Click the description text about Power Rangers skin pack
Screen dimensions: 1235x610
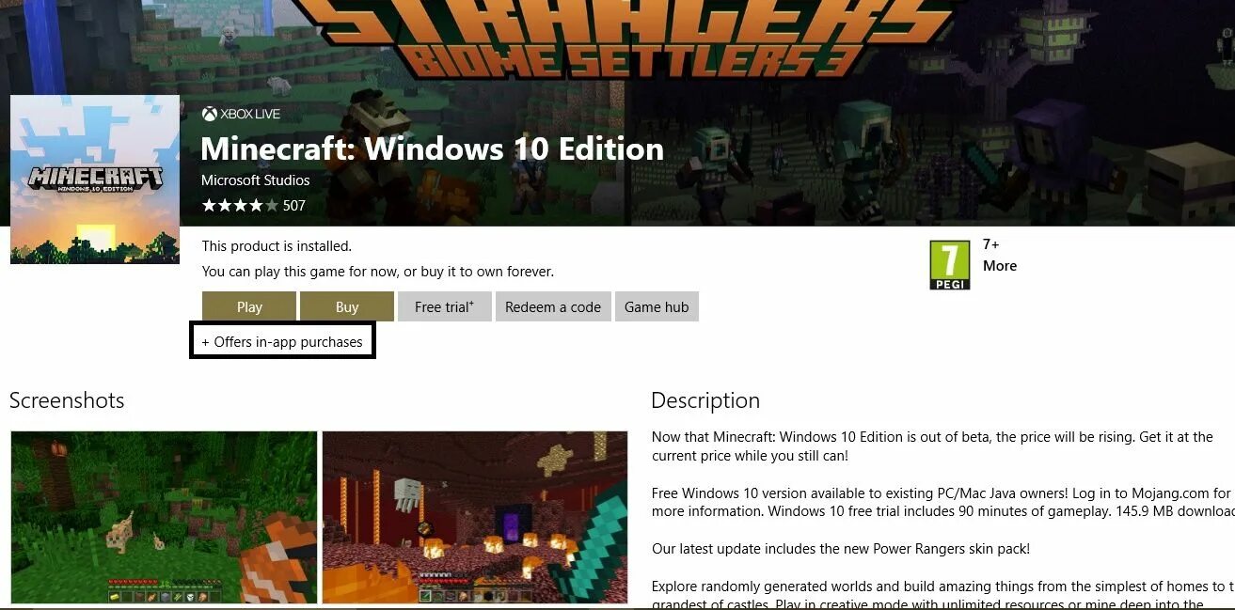841,549
